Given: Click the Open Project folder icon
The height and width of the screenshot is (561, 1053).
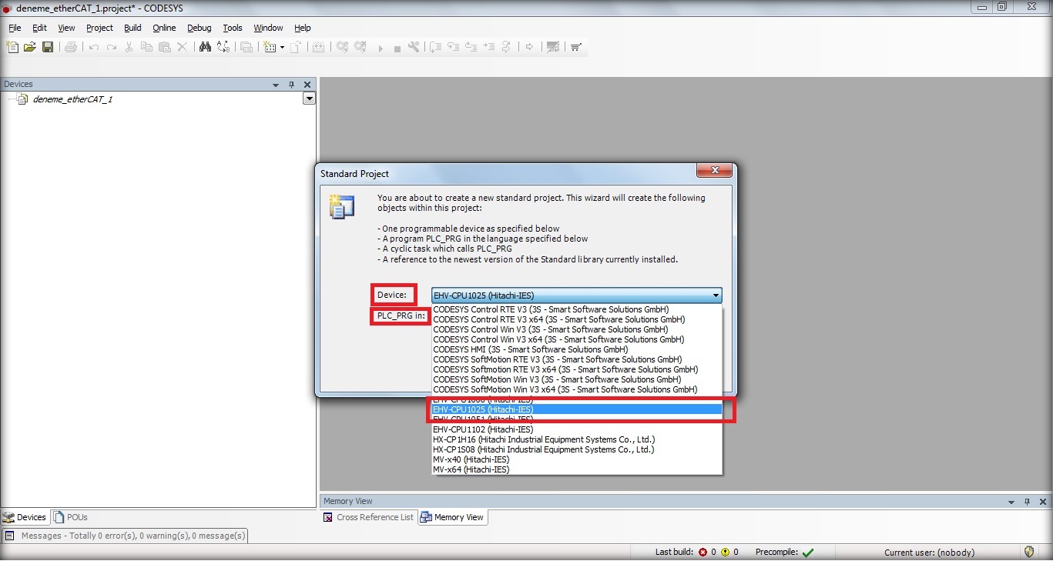Looking at the screenshot, I should coord(29,47).
